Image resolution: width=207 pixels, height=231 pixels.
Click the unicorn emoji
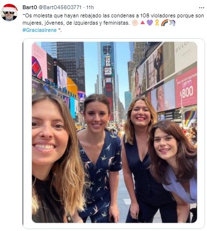[172, 23]
